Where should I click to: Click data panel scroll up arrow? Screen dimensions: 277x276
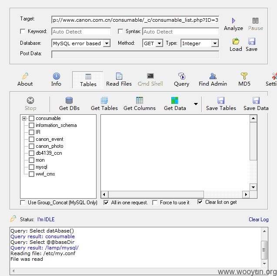click(x=254, y=118)
